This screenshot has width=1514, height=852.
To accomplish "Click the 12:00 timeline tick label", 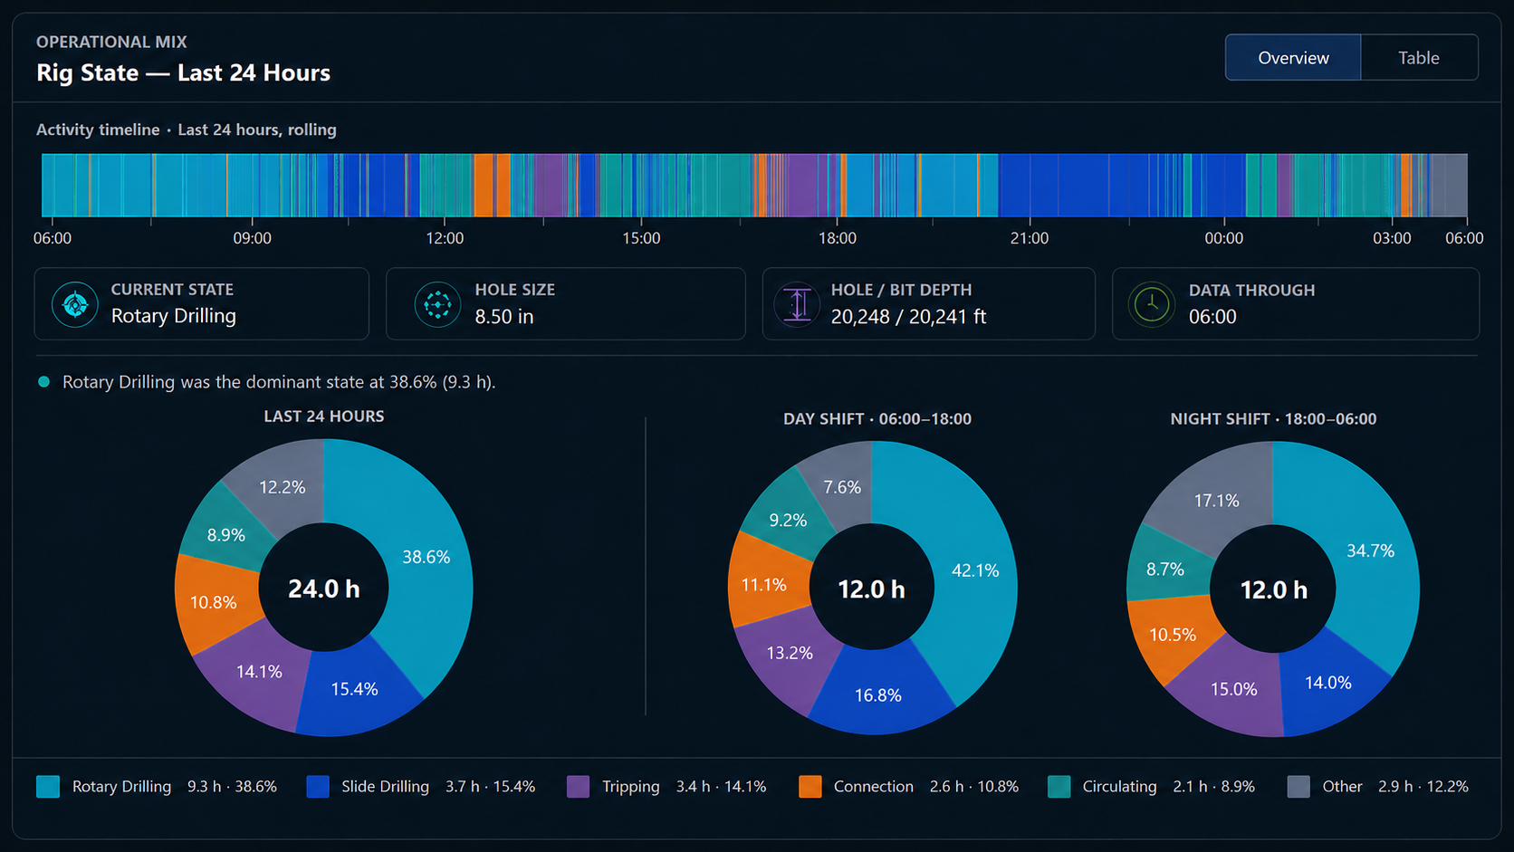I will tap(445, 238).
